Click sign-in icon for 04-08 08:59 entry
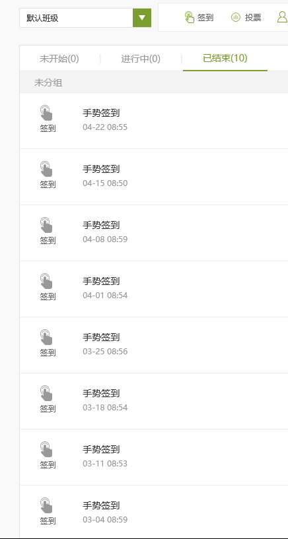Screen dimensions: 288x539 click(x=46, y=225)
